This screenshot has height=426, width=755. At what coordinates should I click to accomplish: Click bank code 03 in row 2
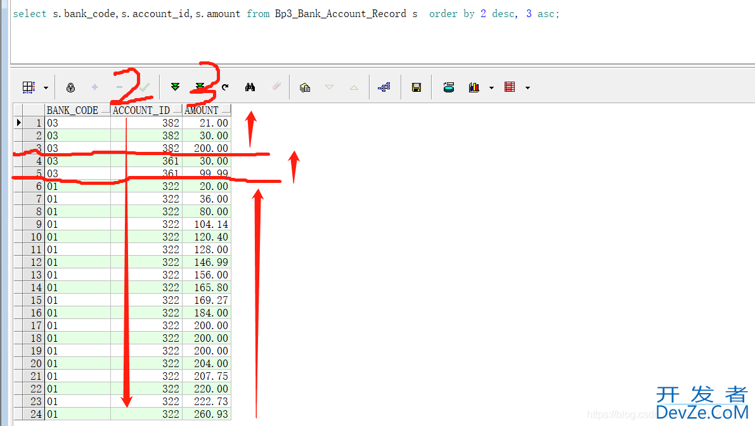pos(77,135)
